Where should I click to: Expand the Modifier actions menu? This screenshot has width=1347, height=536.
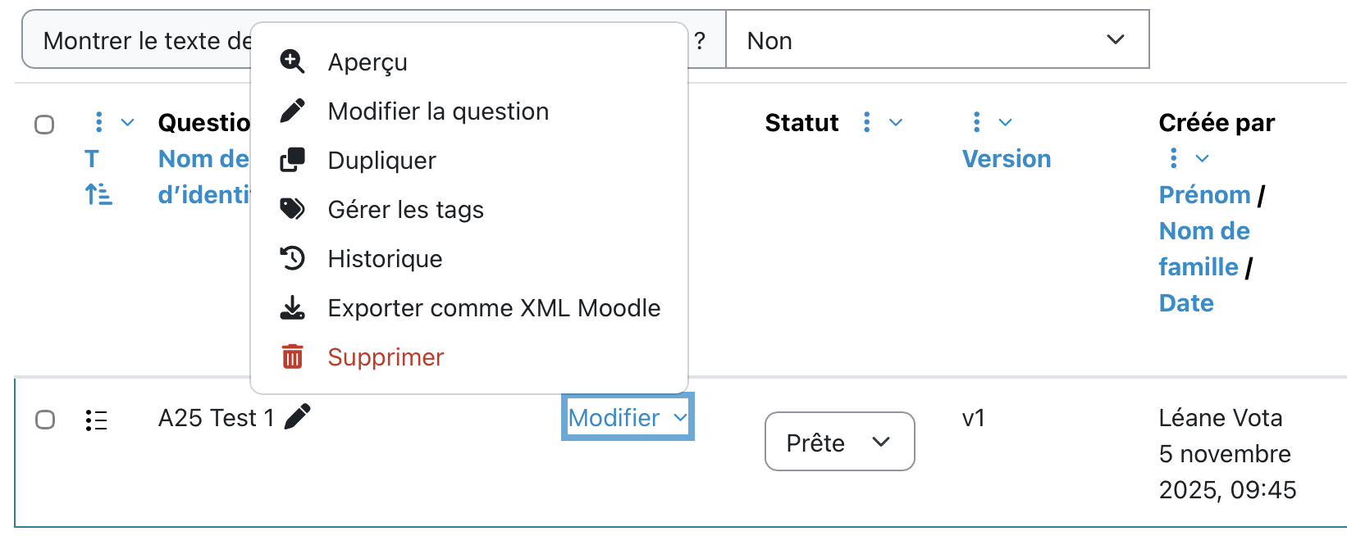pyautogui.click(x=628, y=417)
